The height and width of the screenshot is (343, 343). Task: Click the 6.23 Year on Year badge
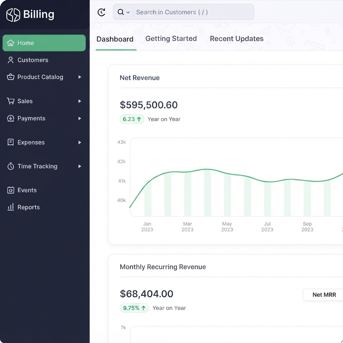click(x=132, y=119)
